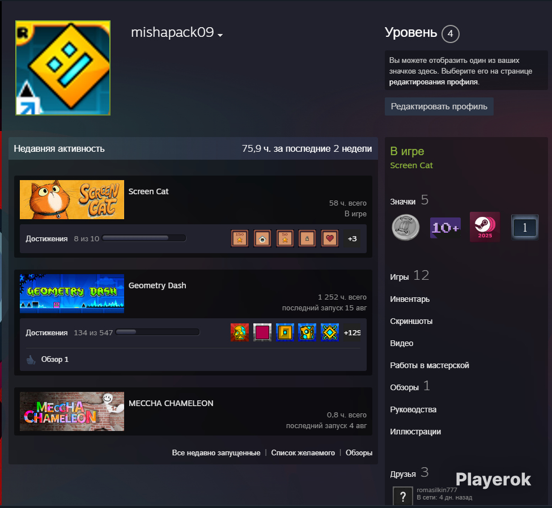Click Geometry Dash crimson square achievement icon
This screenshot has height=508, width=552.
click(262, 332)
